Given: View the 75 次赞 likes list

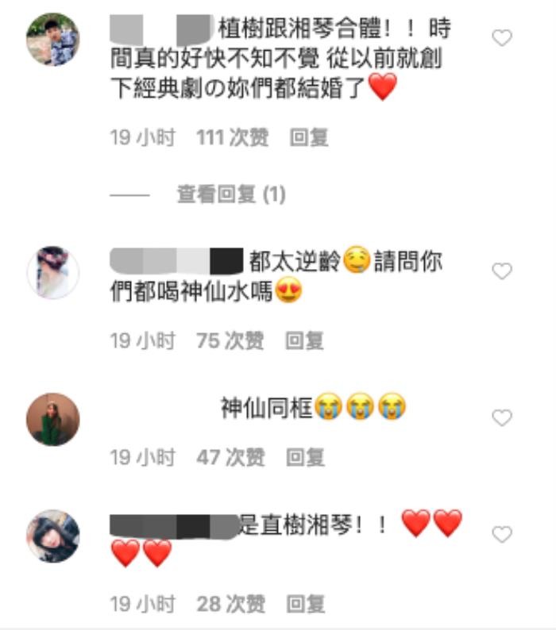Looking at the screenshot, I should (230, 340).
